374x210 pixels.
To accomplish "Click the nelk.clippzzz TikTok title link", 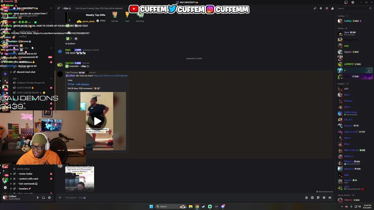I will [78, 84].
